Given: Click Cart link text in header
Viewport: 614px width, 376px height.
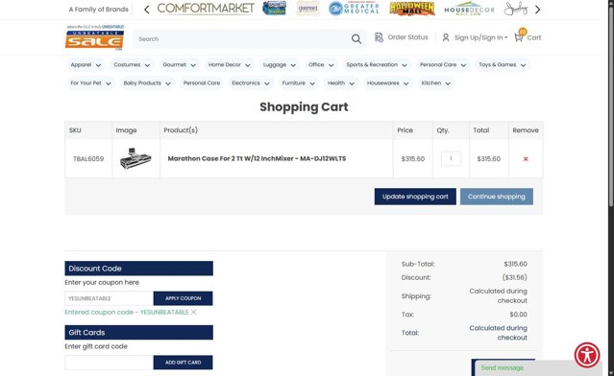Looking at the screenshot, I should pos(533,37).
